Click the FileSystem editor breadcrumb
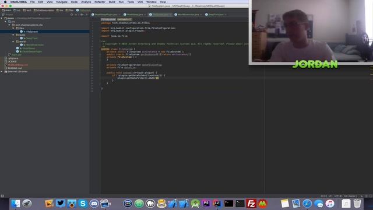The height and width of the screenshot is (210, 373). tap(108, 19)
